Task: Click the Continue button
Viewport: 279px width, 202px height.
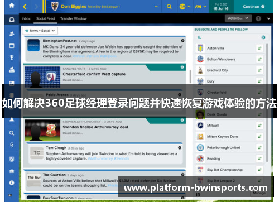Action: click(x=253, y=7)
